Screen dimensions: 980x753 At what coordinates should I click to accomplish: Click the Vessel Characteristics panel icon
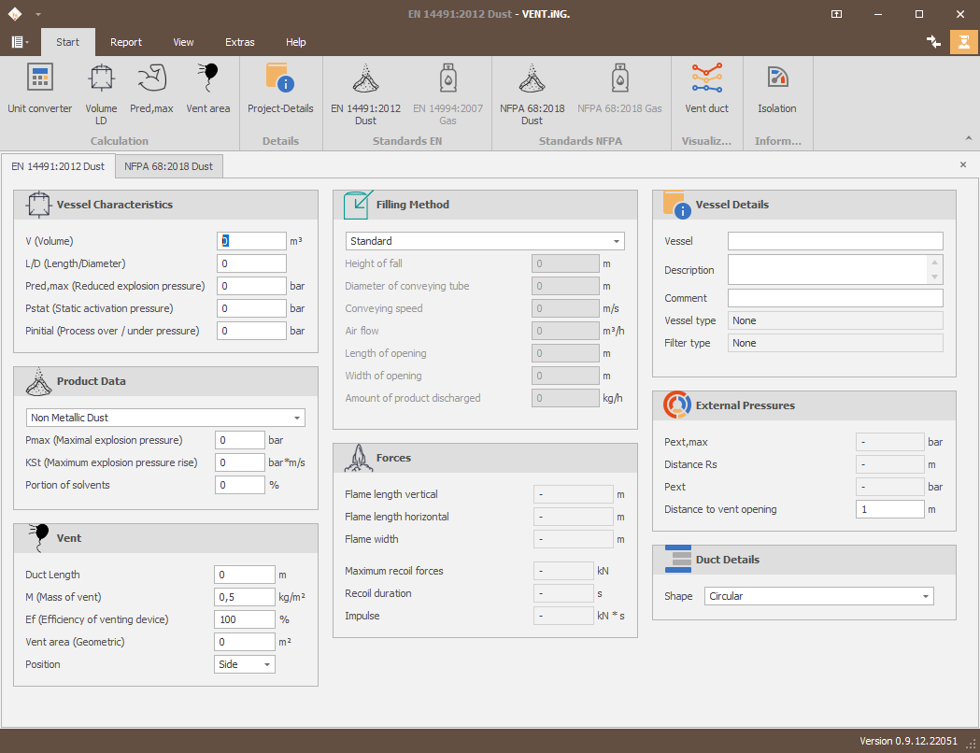tap(38, 205)
